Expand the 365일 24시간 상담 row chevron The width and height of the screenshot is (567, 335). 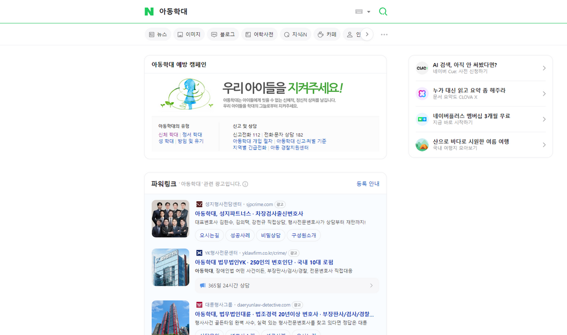click(x=372, y=286)
